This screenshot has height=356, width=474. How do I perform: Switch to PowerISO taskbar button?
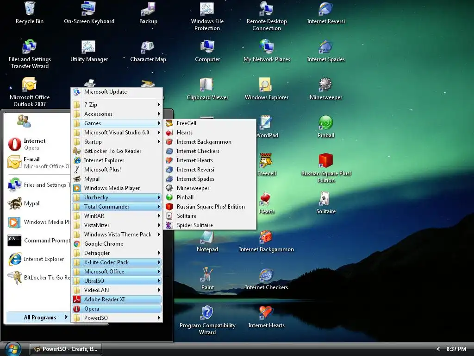click(x=66, y=349)
